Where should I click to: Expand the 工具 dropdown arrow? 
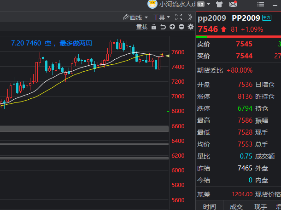point(168,17)
